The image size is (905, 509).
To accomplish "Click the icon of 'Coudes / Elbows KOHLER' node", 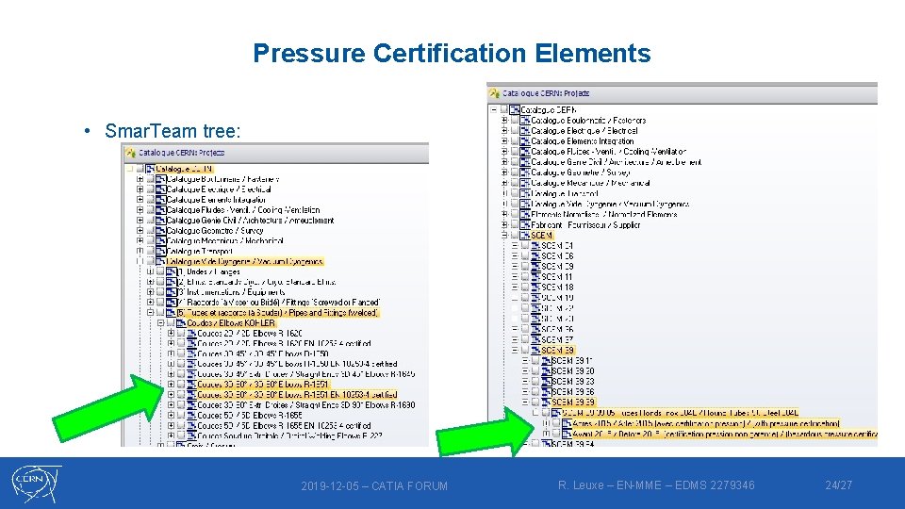I will click(181, 323).
